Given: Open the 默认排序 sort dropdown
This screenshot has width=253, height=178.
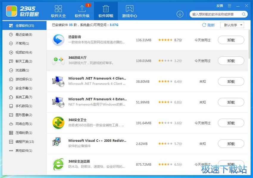Looking at the screenshot, I should click(232, 25).
